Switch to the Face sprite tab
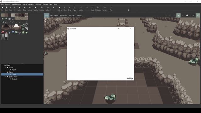 click(54, 15)
